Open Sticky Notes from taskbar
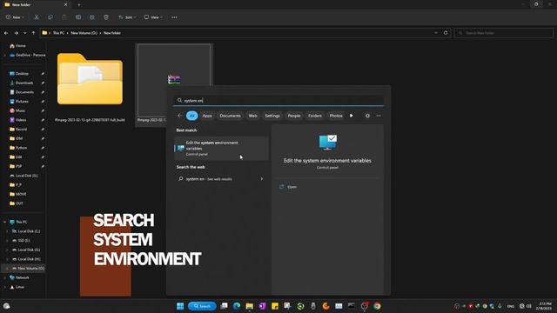The height and width of the screenshot is (313, 557). [275, 306]
